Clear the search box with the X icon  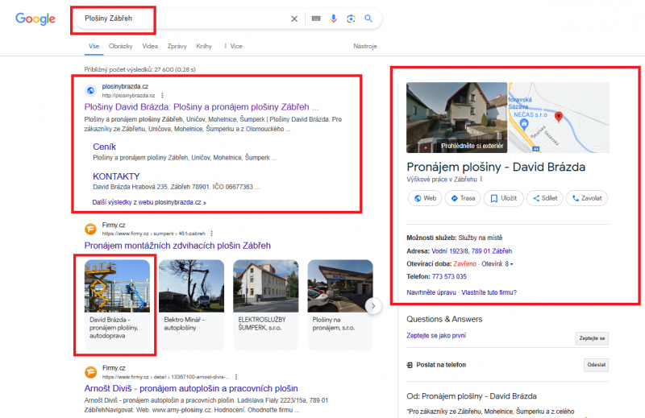294,19
